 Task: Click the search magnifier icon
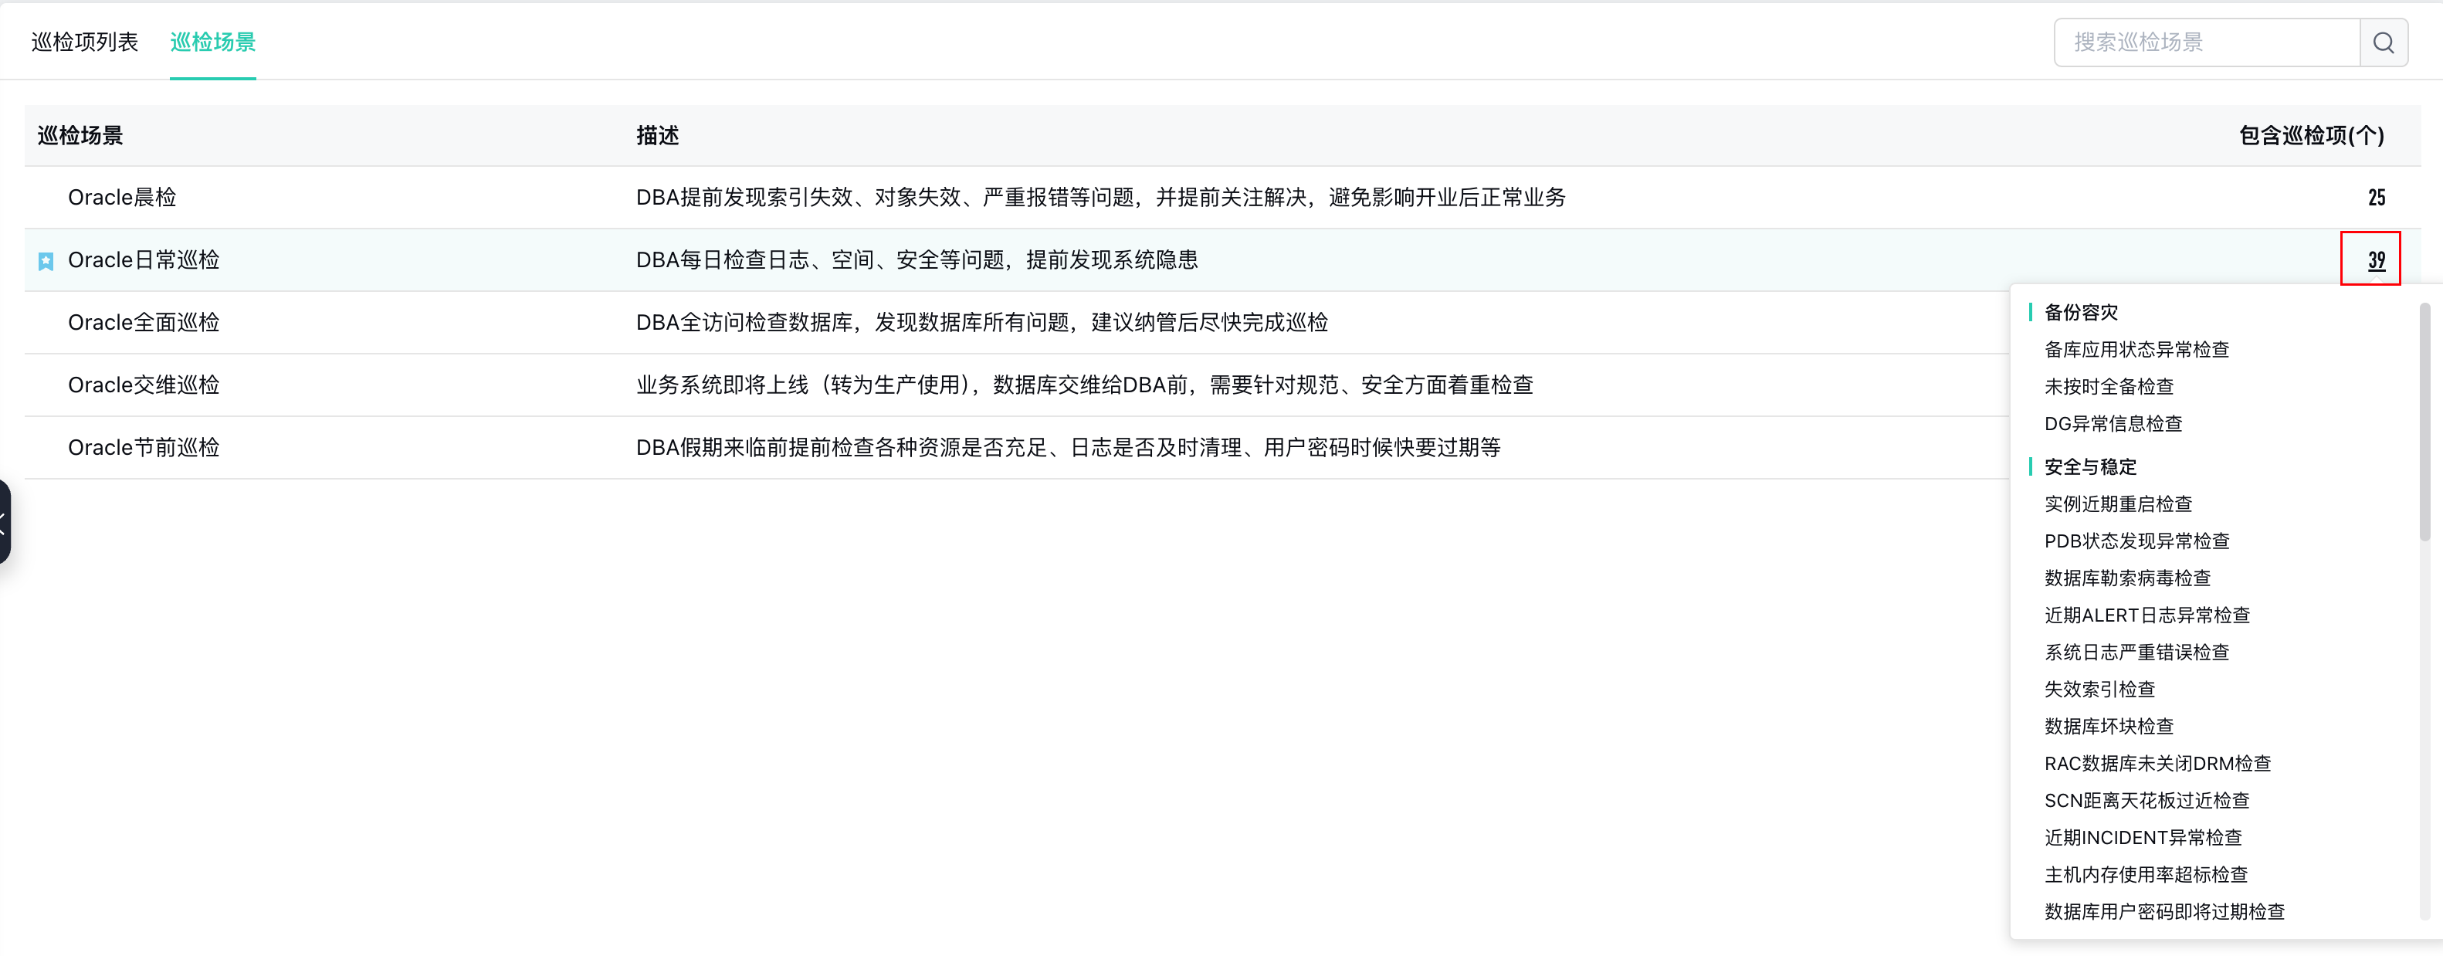click(2384, 42)
